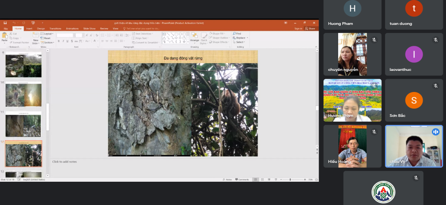Select the star shape in shapes gallery
Screen dimensions: 446x205
tap(184, 42)
